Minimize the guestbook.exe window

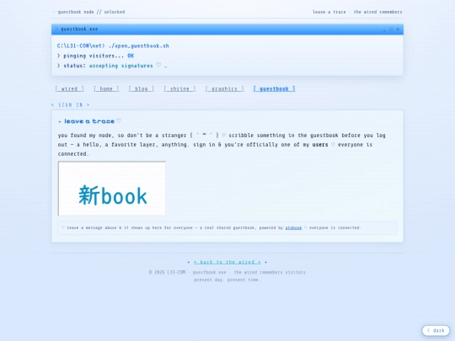tap(384, 29)
